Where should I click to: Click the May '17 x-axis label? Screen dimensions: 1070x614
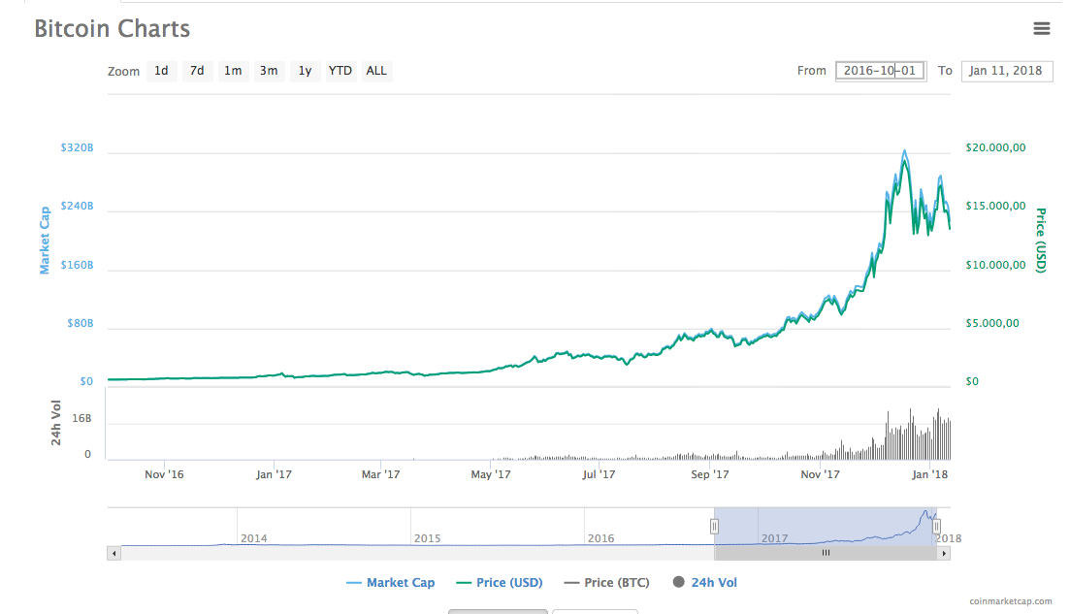[491, 474]
